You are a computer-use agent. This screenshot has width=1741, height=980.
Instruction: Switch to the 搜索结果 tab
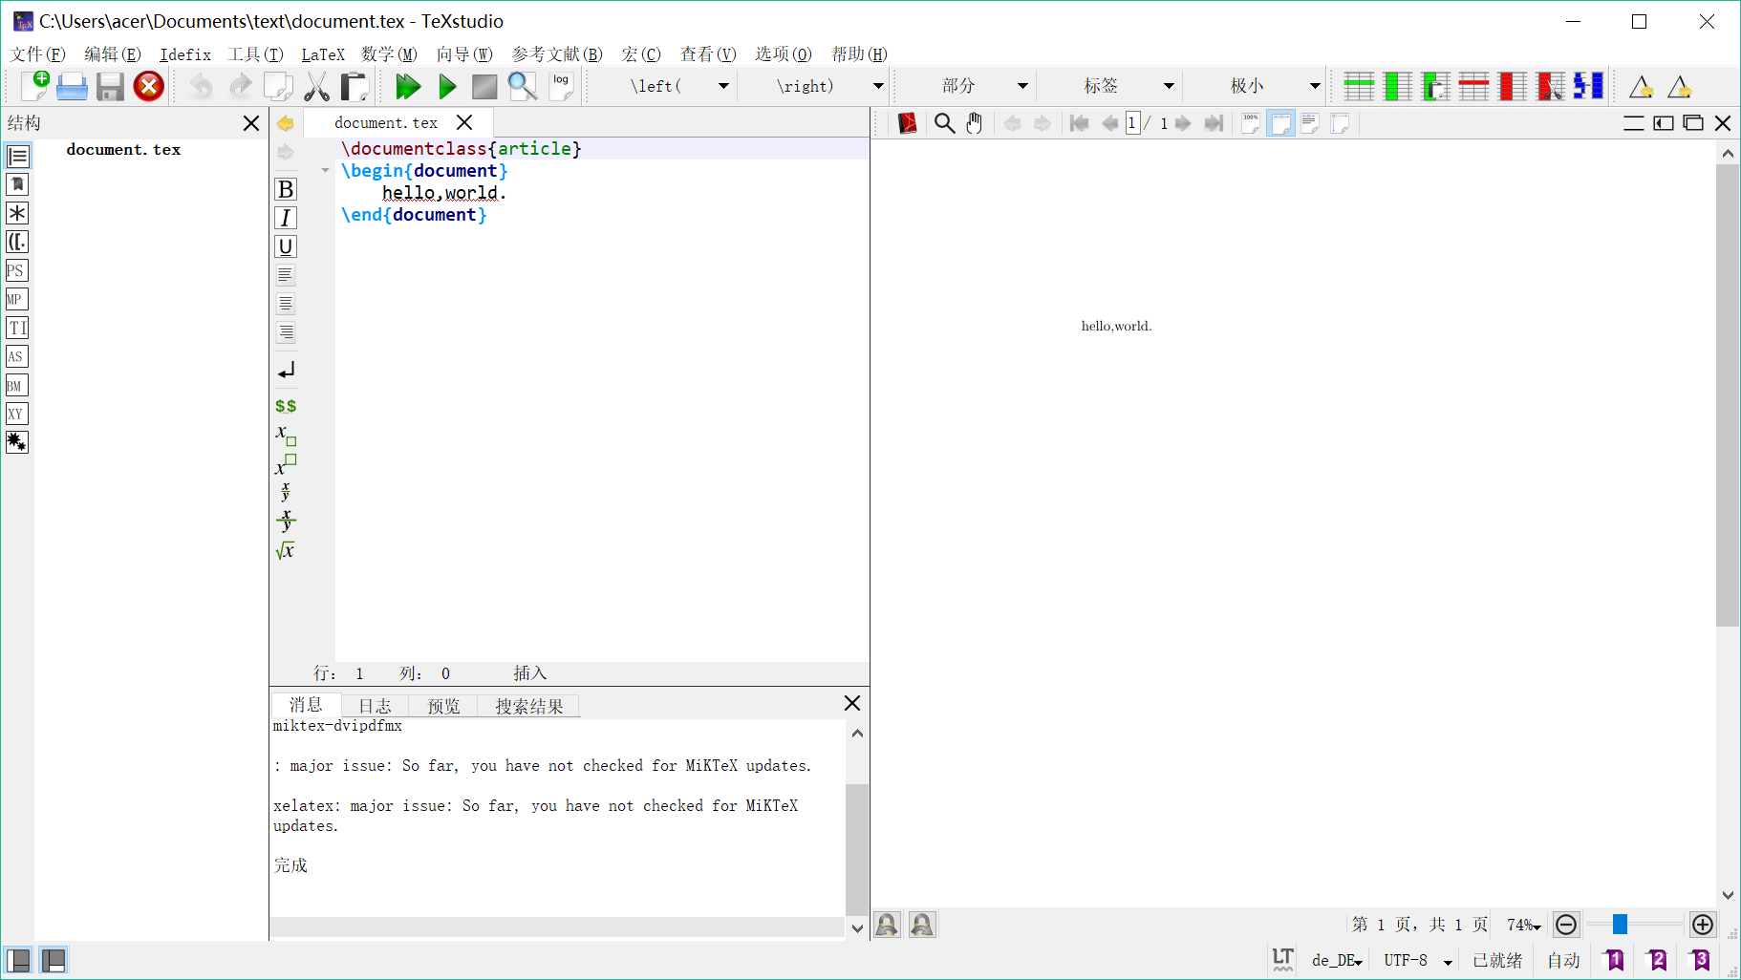pyautogui.click(x=529, y=706)
